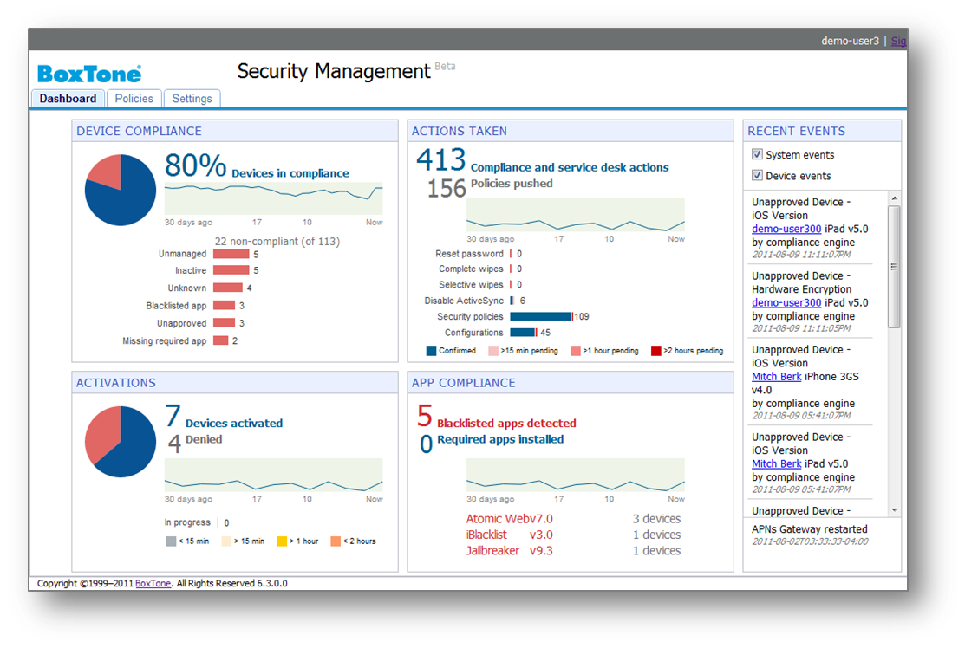The image size is (965, 648).
Task: Open demo-user300 link in Hardware Encryption event
Action: [x=786, y=302]
